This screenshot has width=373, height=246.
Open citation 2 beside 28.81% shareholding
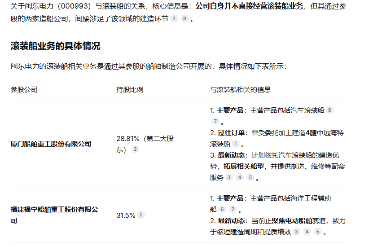(x=135, y=149)
